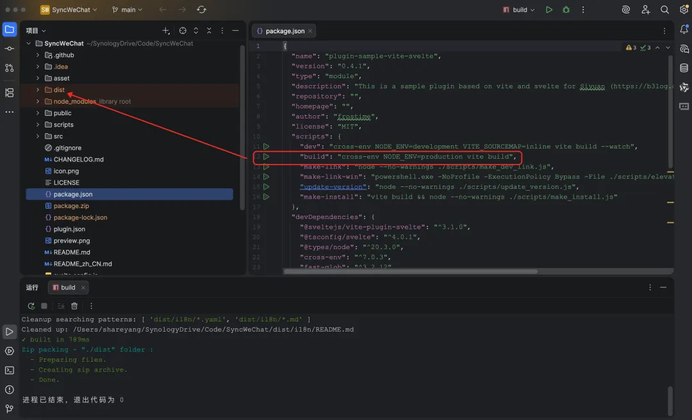Show more tool windows (three dots) in left bar
This screenshot has width=692, height=420.
(9, 112)
